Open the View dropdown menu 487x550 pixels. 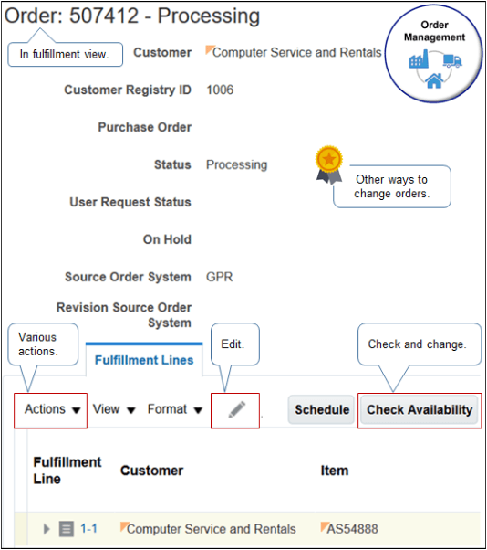click(114, 409)
